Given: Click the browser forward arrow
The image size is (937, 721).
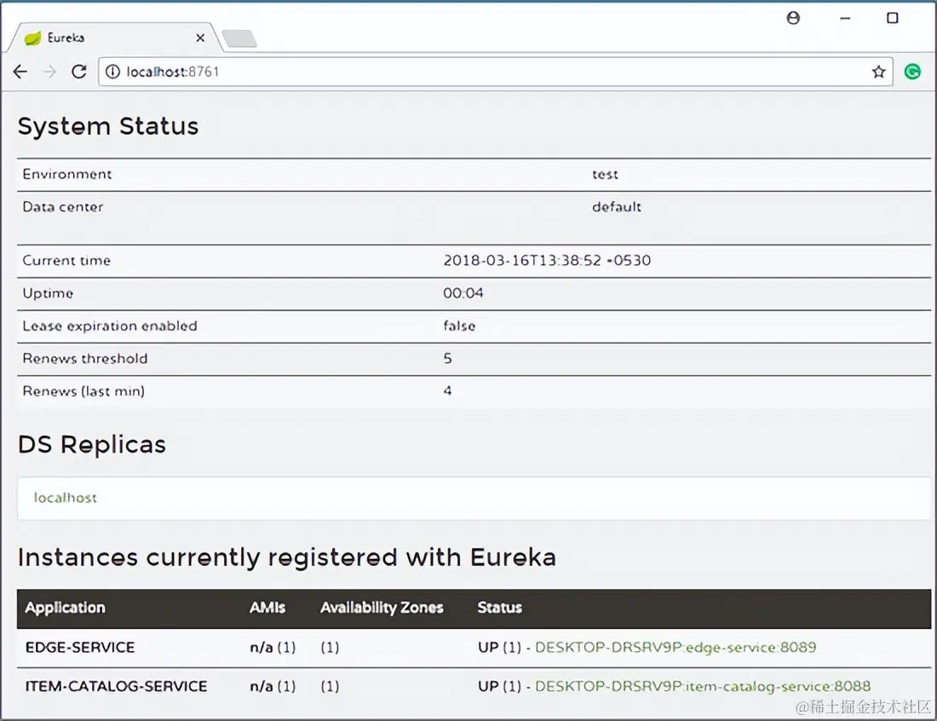Looking at the screenshot, I should point(49,72).
